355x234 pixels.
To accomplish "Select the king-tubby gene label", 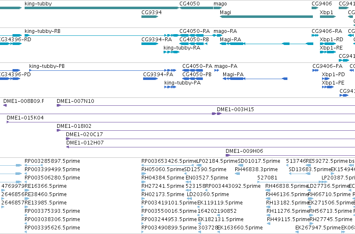I will (38, 4).
